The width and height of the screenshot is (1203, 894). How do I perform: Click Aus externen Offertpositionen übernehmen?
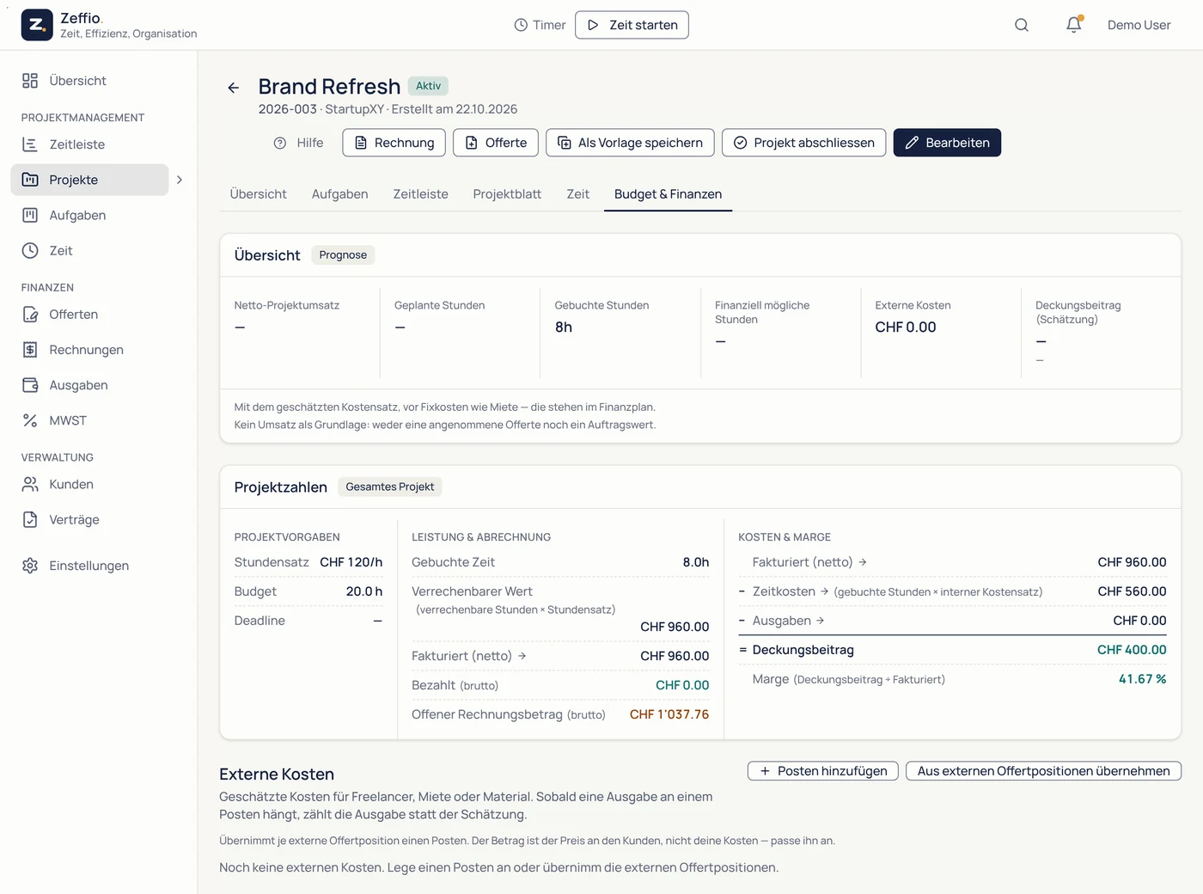[1043, 771]
